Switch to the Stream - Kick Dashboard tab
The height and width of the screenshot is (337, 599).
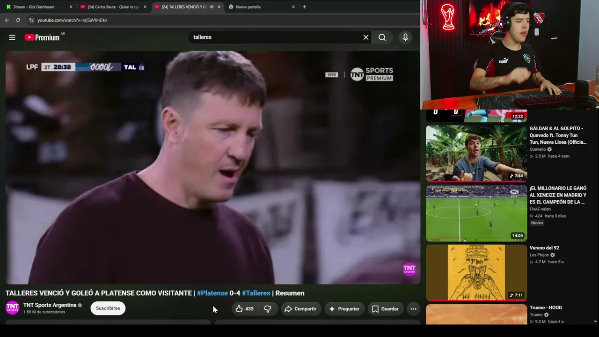39,7
